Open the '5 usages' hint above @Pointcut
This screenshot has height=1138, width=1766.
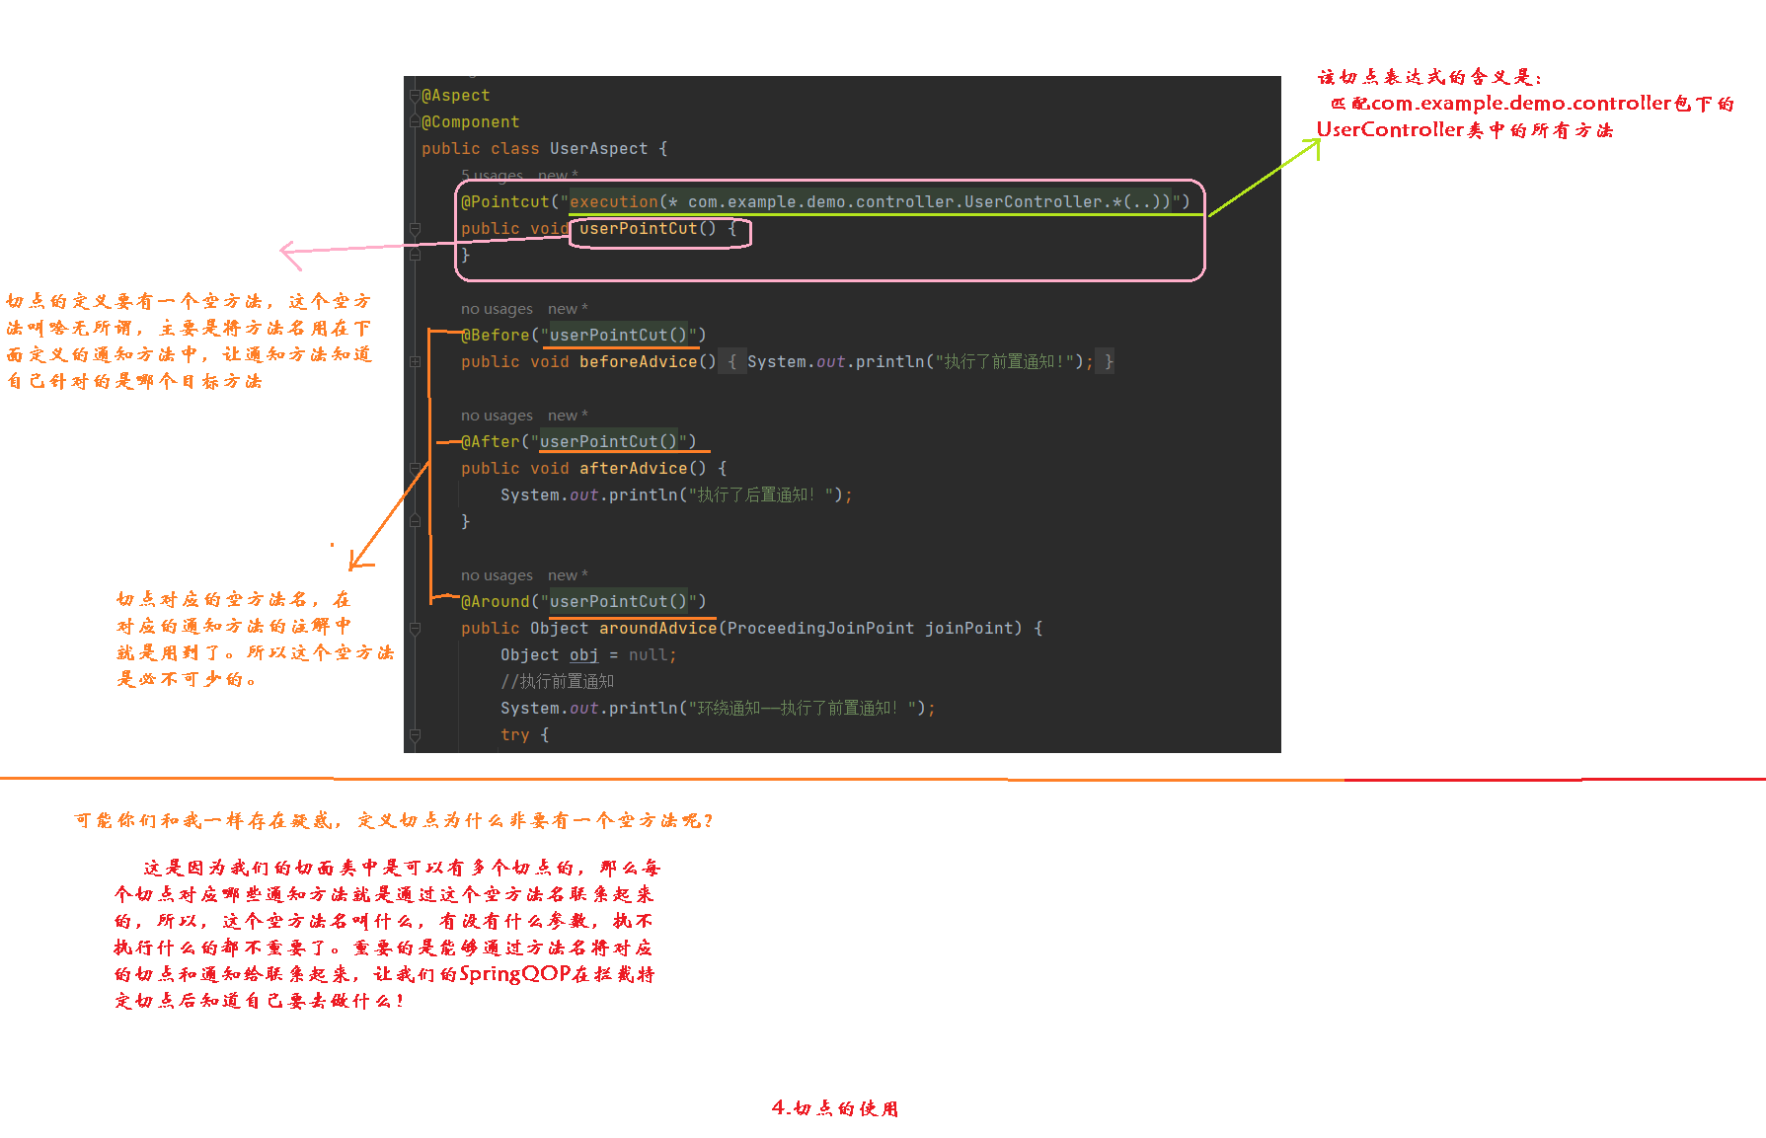[x=492, y=176]
